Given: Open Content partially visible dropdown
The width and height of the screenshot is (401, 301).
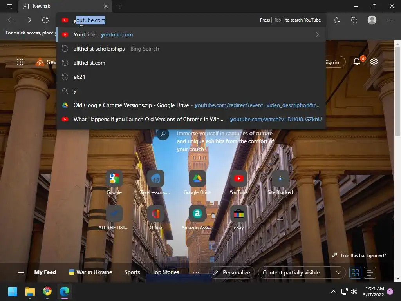Looking at the screenshot, I should click(302, 272).
